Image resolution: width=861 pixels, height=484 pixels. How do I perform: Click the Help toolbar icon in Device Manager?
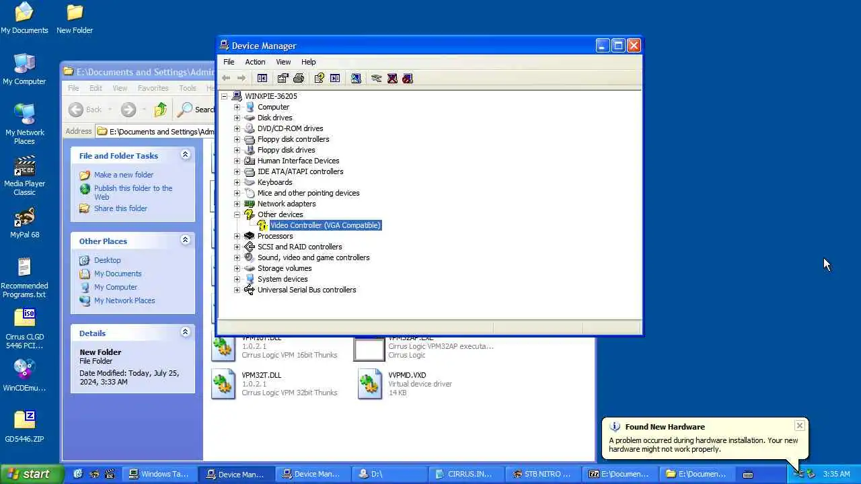click(x=320, y=79)
